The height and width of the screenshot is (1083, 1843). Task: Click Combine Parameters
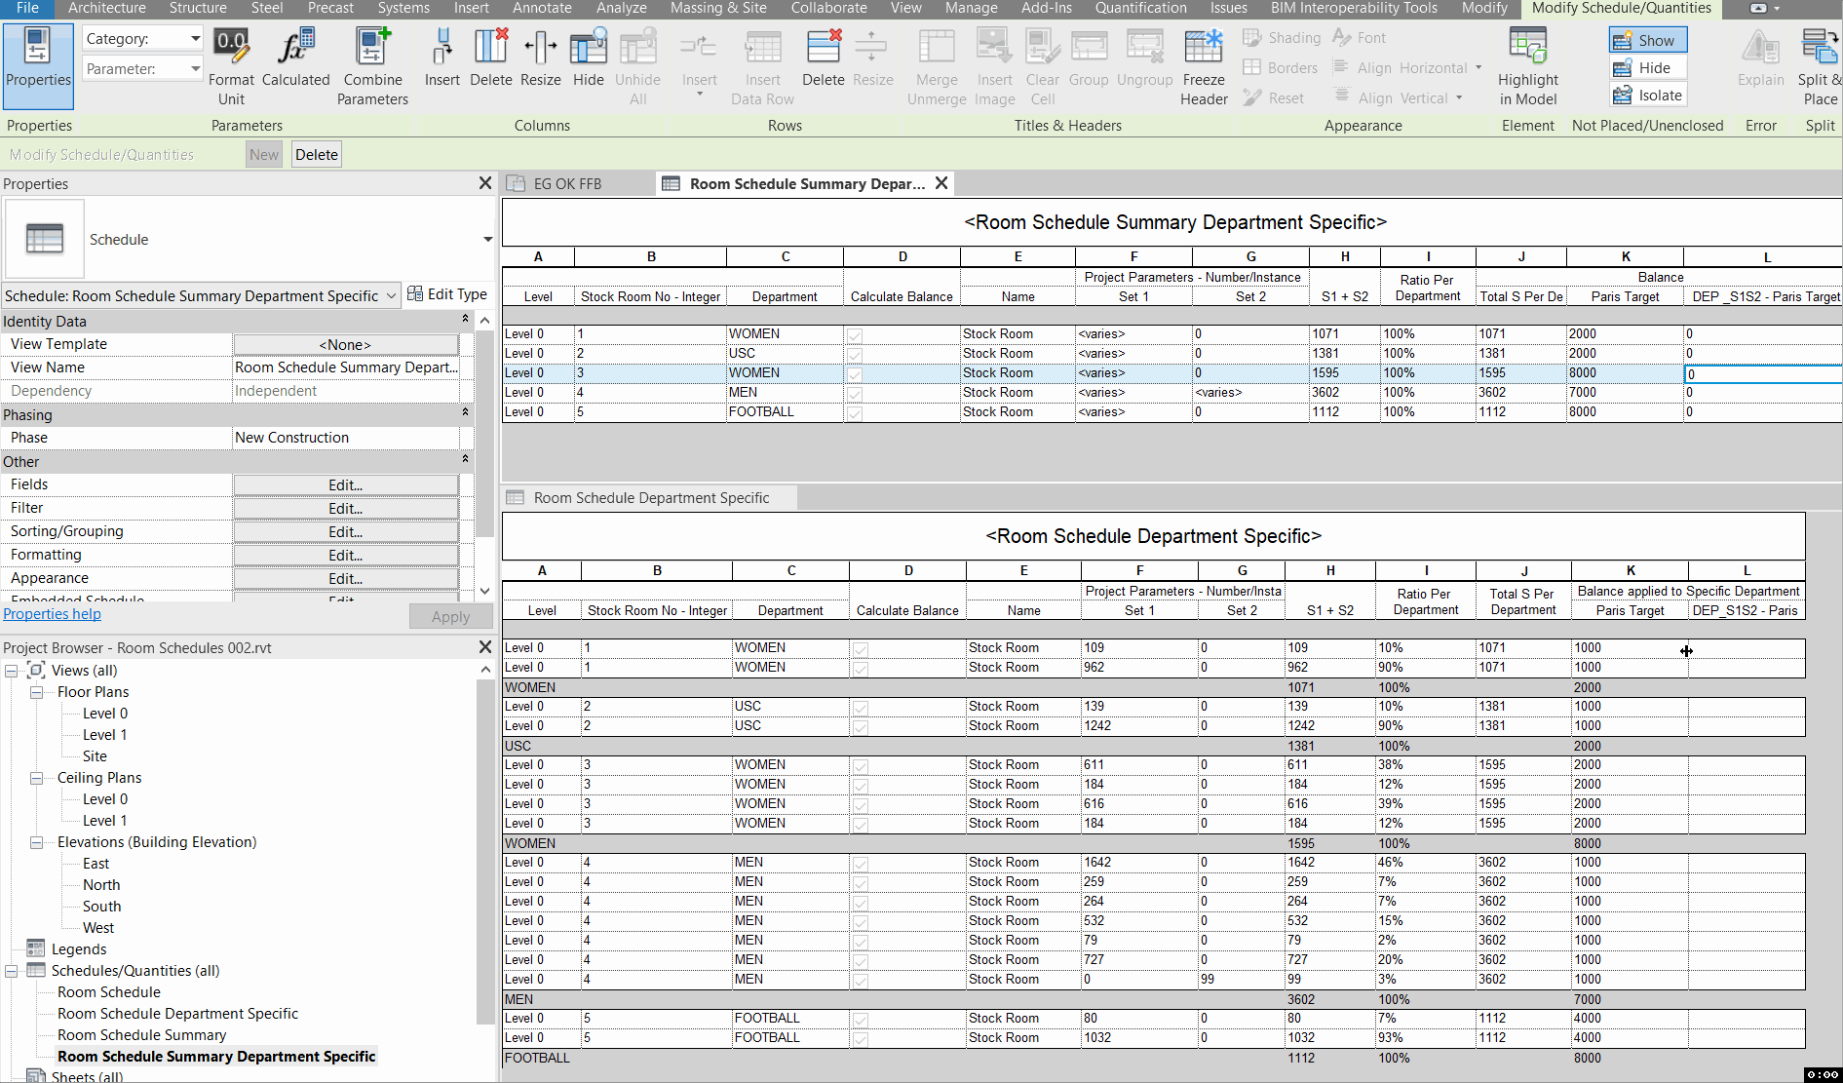point(372,64)
